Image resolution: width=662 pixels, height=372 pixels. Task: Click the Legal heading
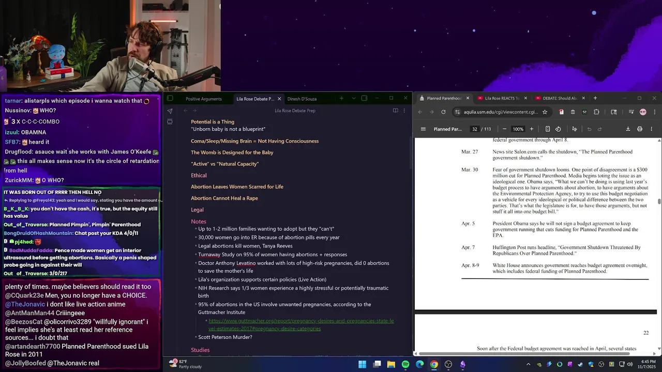(197, 210)
